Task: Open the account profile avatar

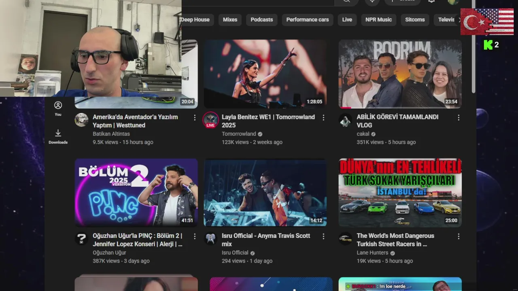Action: click(x=453, y=2)
